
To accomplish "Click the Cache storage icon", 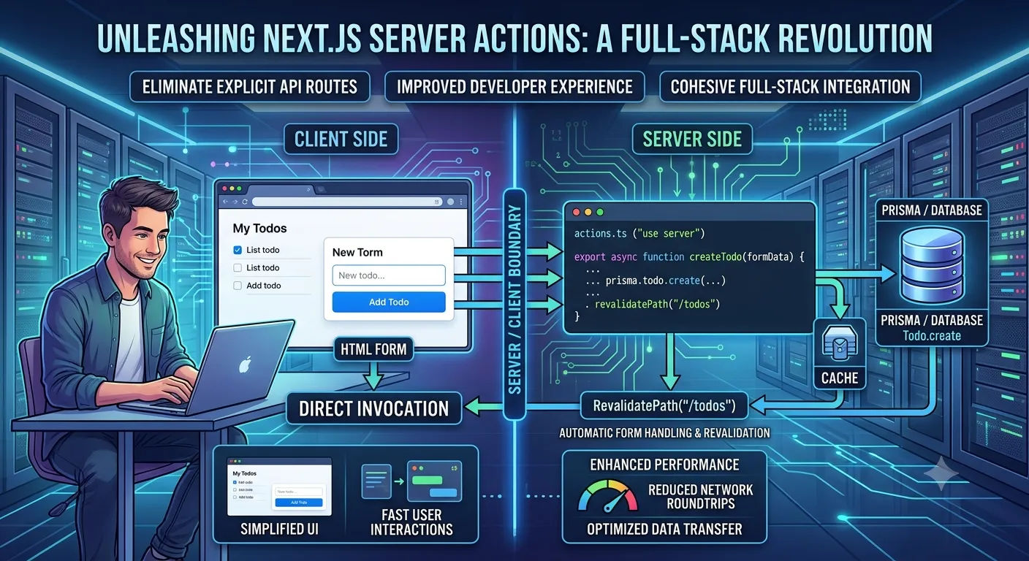I will tap(839, 342).
